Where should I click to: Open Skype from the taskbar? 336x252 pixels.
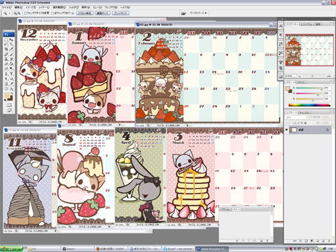pyautogui.click(x=178, y=249)
